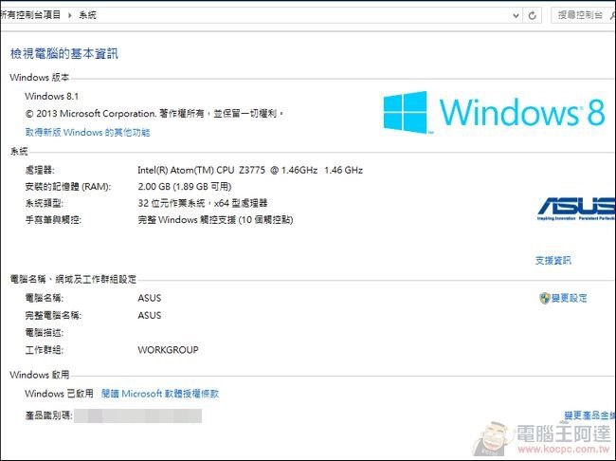Image resolution: width=616 pixels, height=461 pixels.
Task: Click the © 2013 Microsoft Corporation copyright text
Action: click(x=154, y=114)
